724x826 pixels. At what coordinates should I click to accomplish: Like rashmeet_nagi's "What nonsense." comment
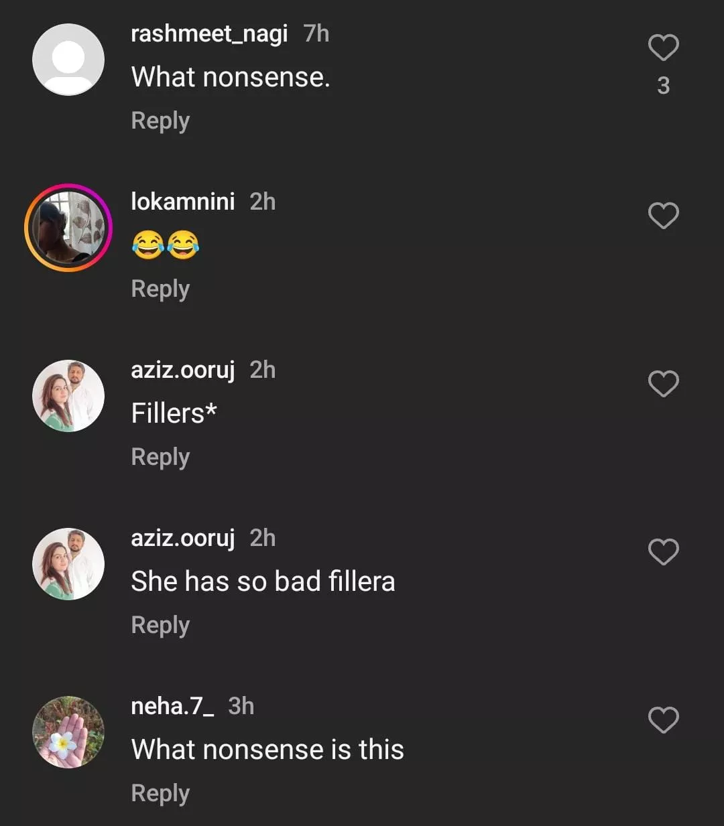[x=663, y=48]
